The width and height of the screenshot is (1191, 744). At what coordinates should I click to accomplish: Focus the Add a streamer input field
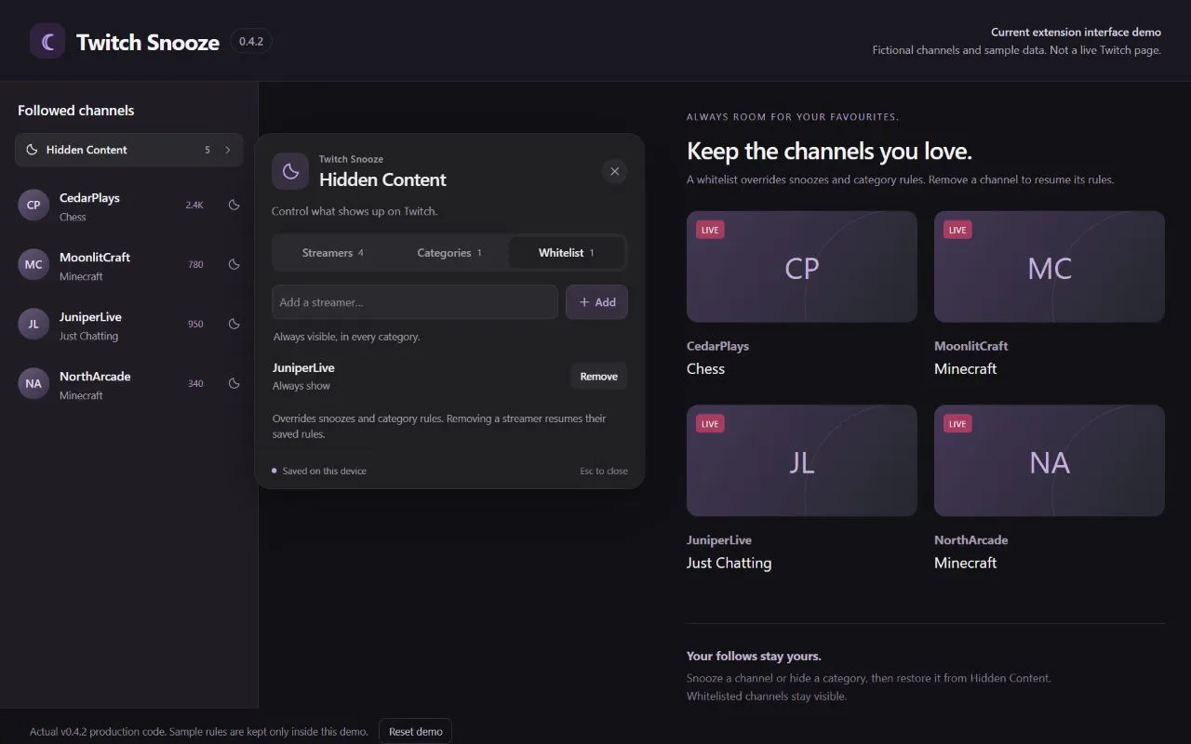click(415, 302)
